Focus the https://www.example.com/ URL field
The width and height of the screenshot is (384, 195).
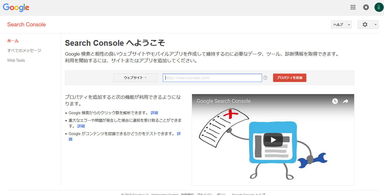[x=212, y=78]
